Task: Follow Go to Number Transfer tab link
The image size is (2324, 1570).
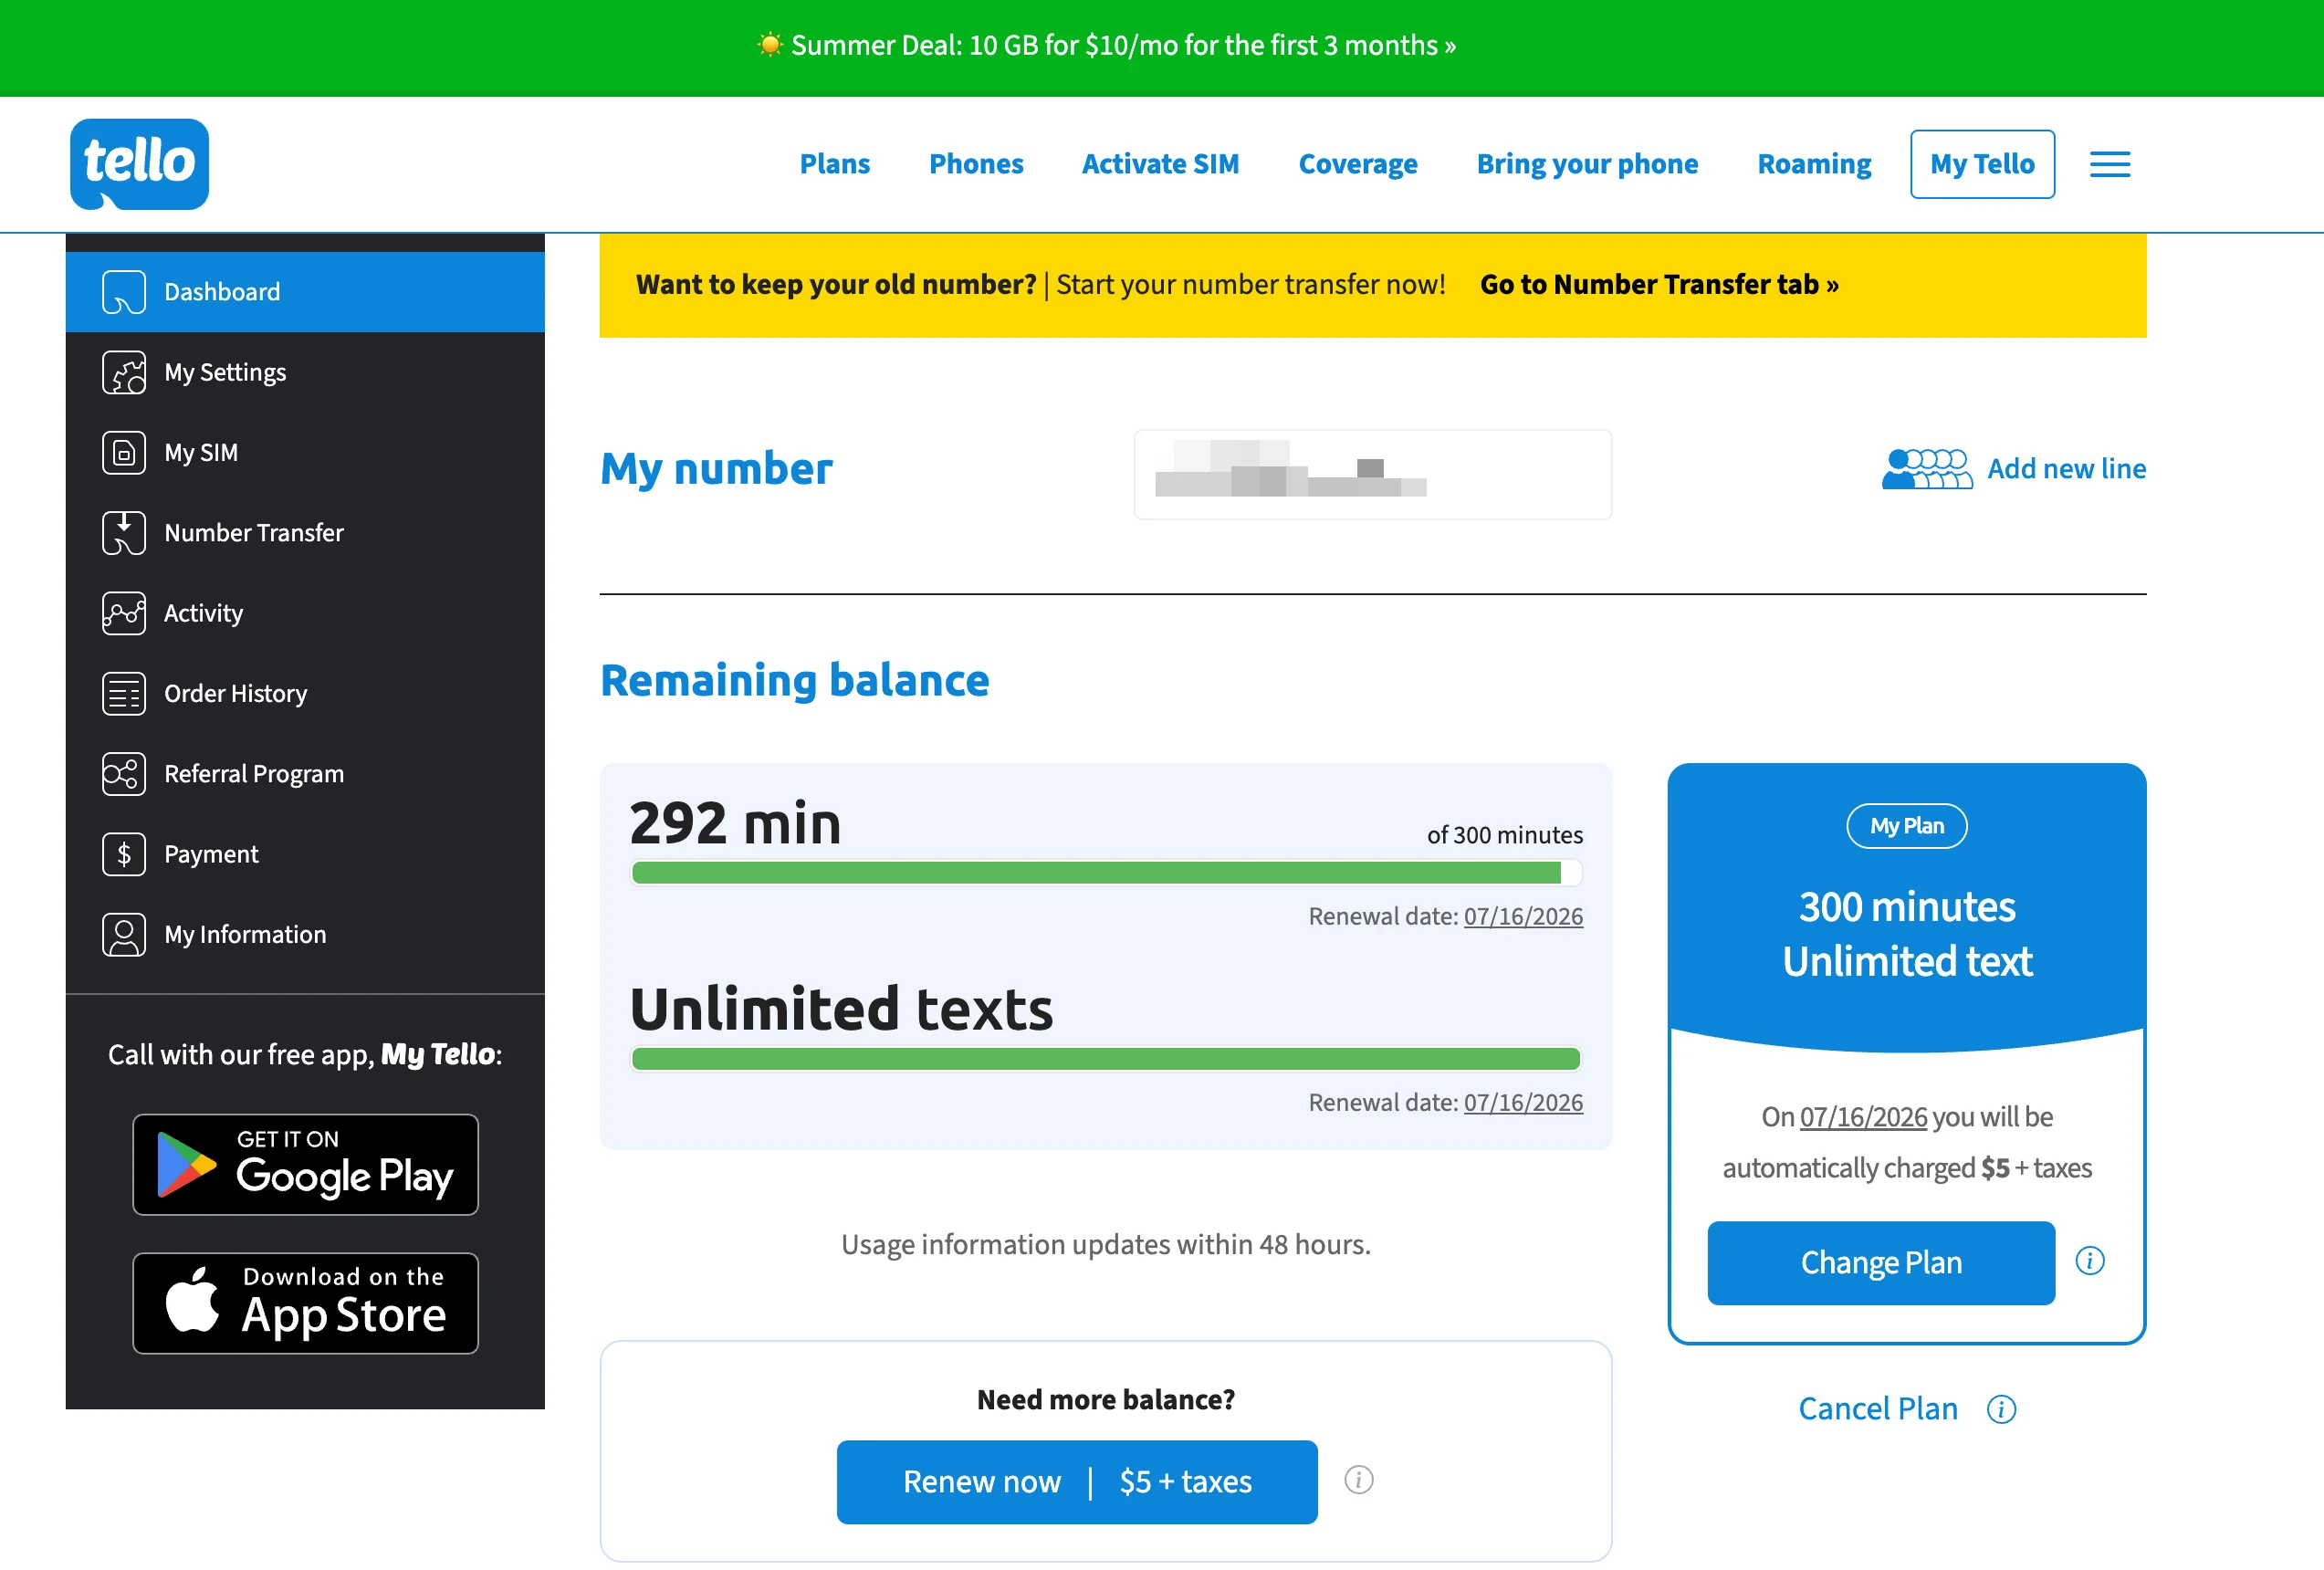Action: coord(1659,284)
